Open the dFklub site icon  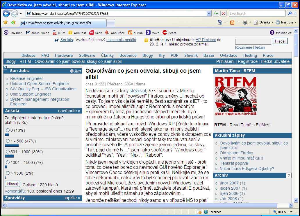pyautogui.click(x=130, y=33)
